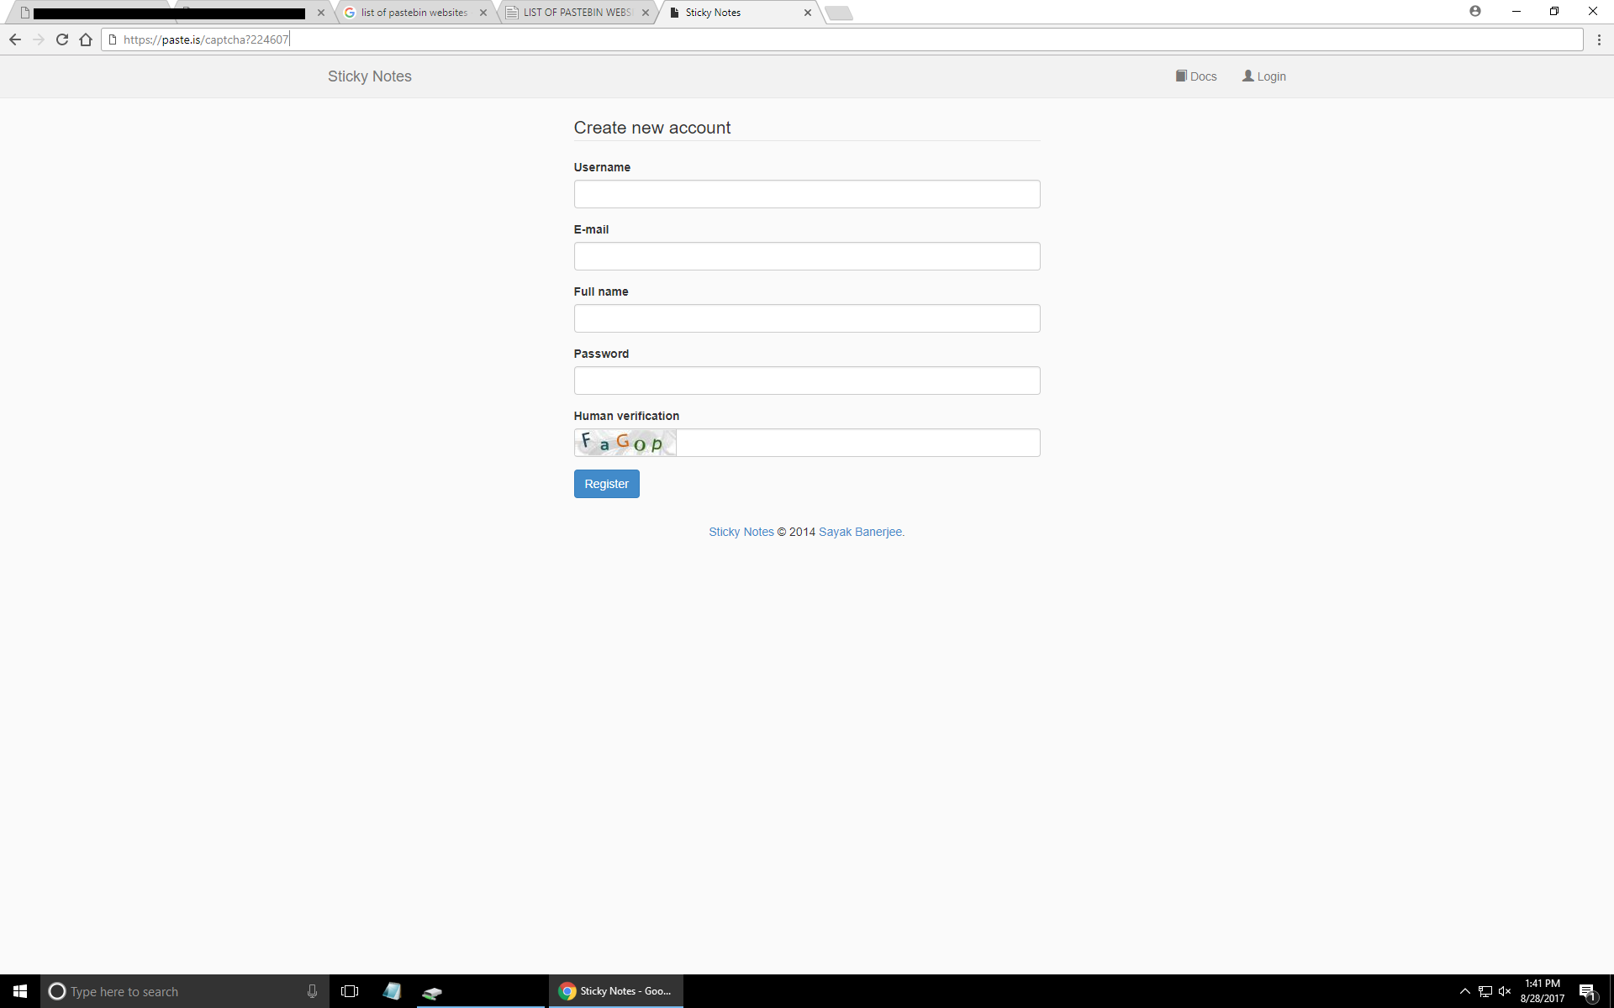
Task: Reload the current page
Action: (x=62, y=39)
